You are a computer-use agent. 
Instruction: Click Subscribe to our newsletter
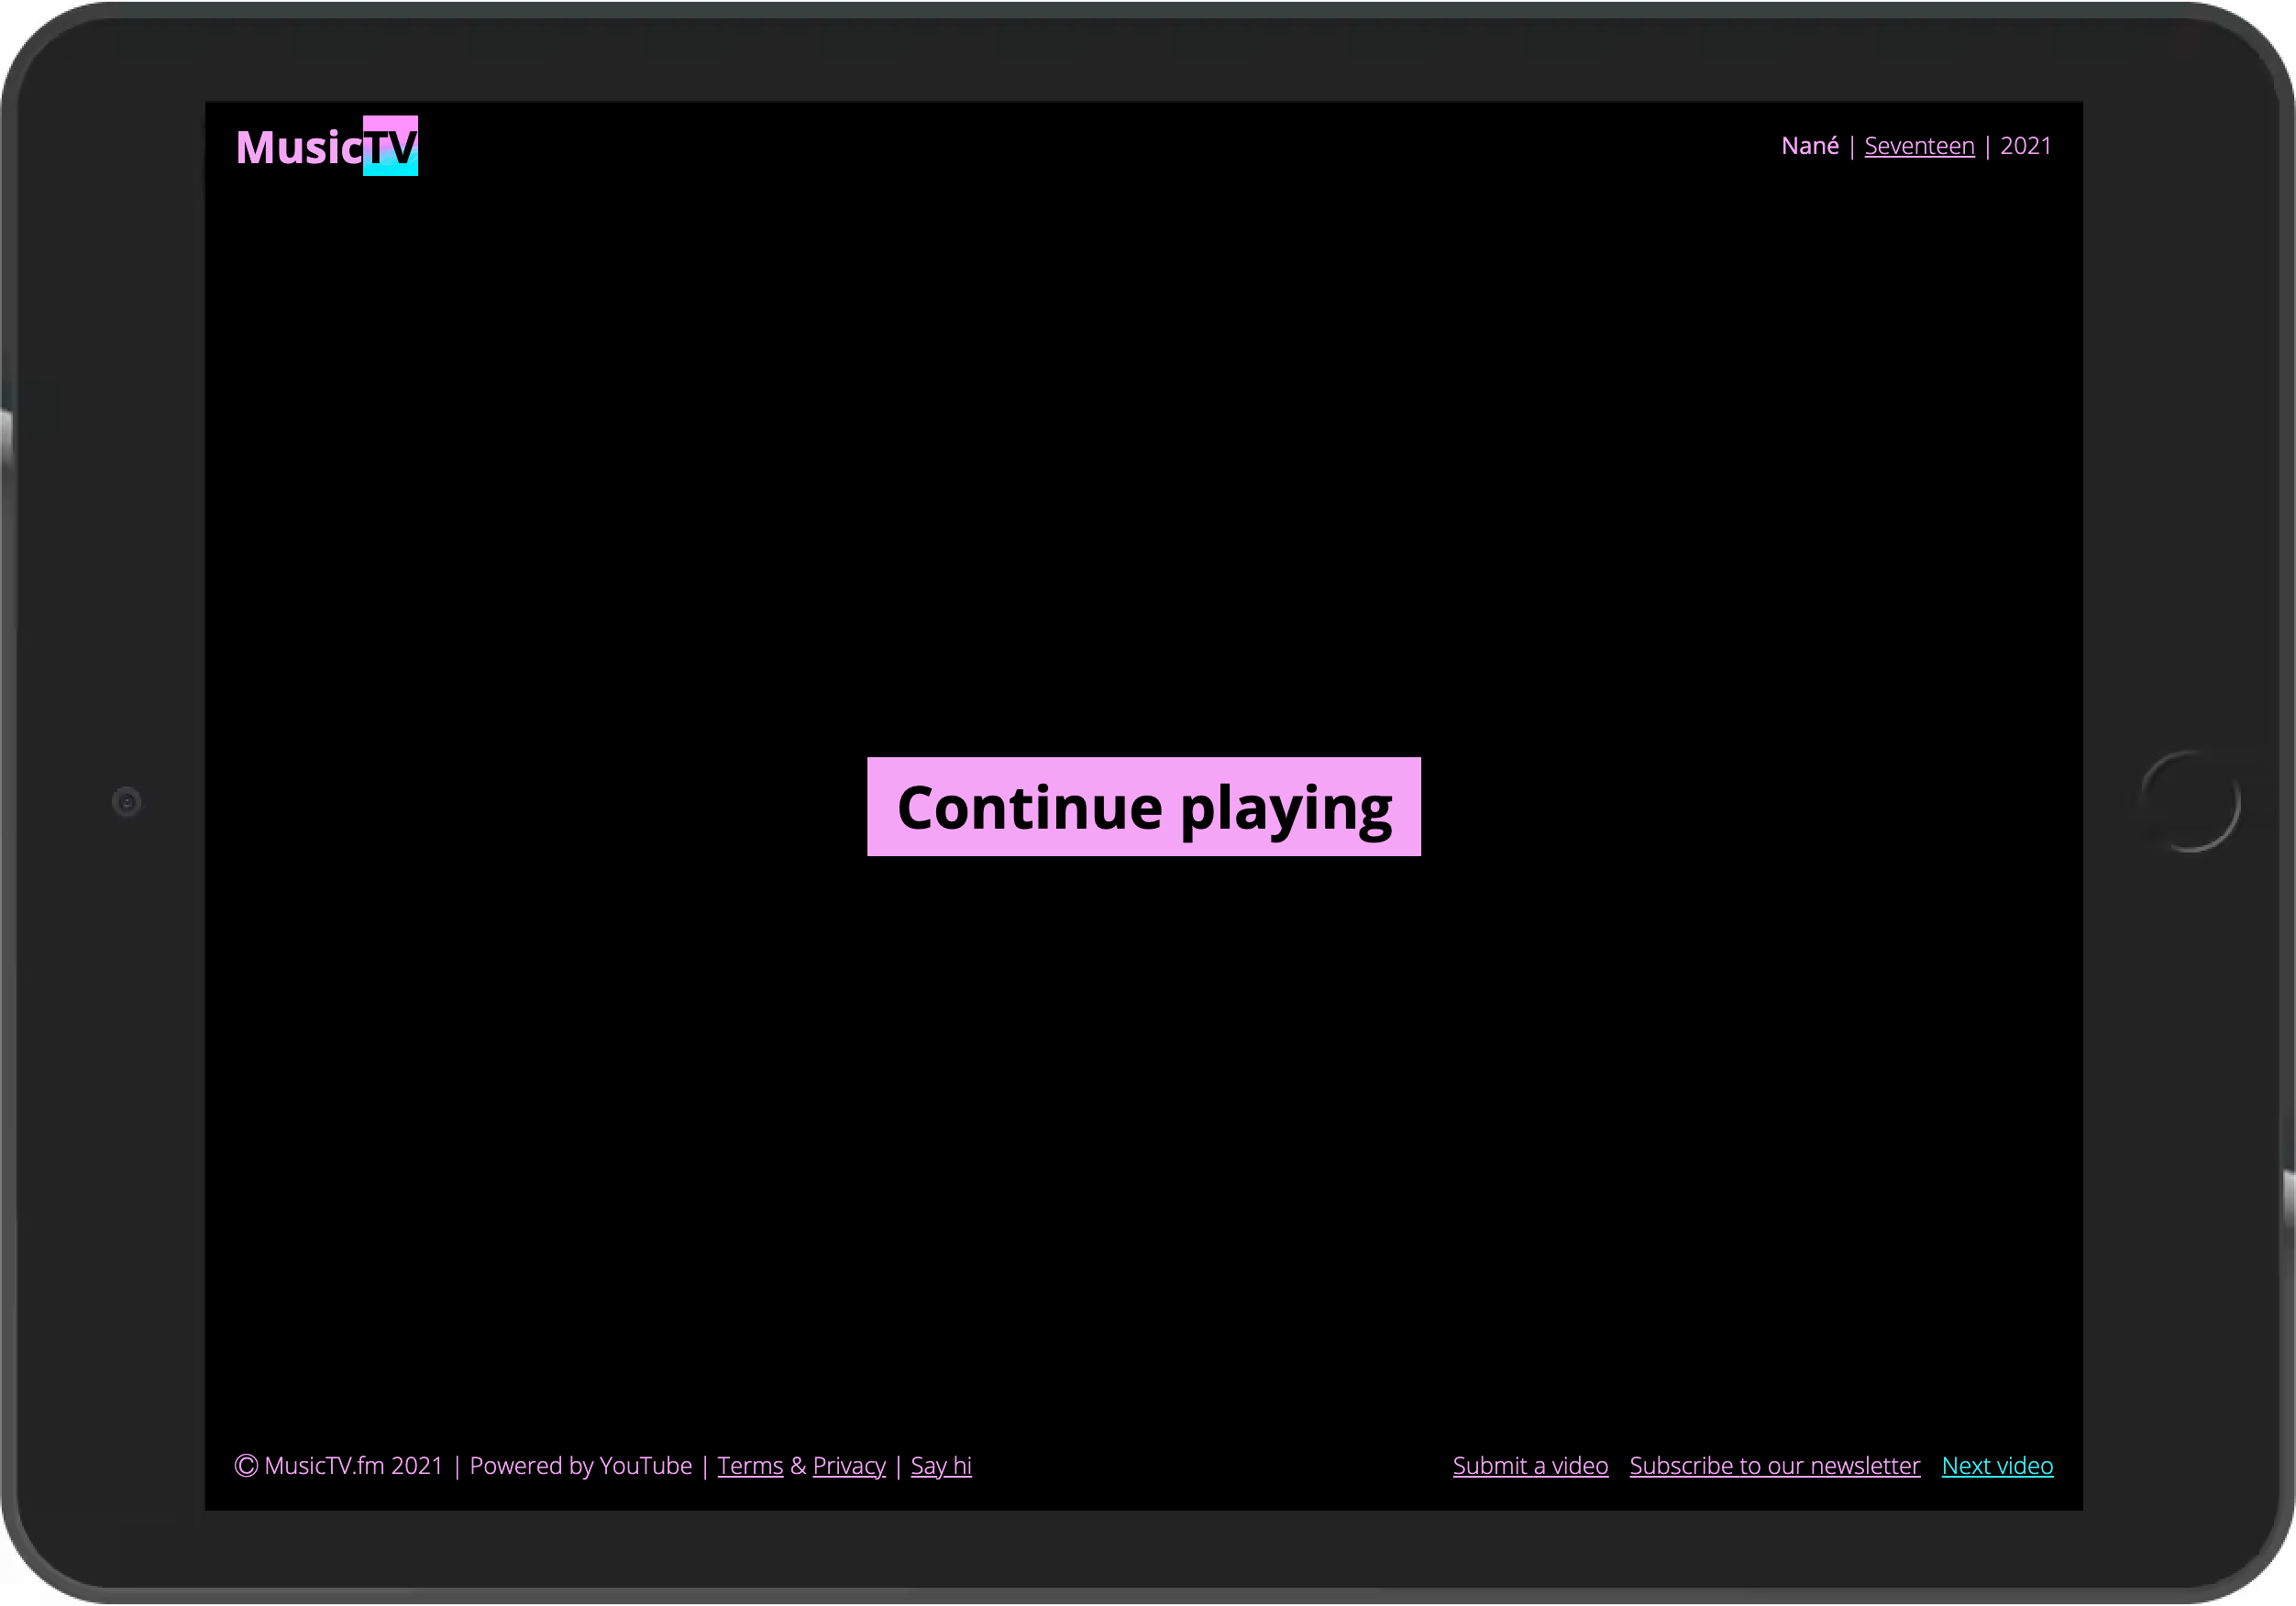(1774, 1466)
